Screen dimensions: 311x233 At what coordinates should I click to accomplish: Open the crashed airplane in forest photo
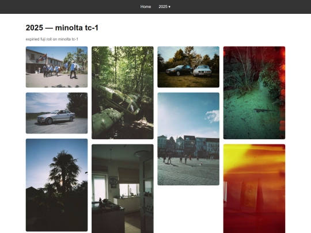(123, 93)
